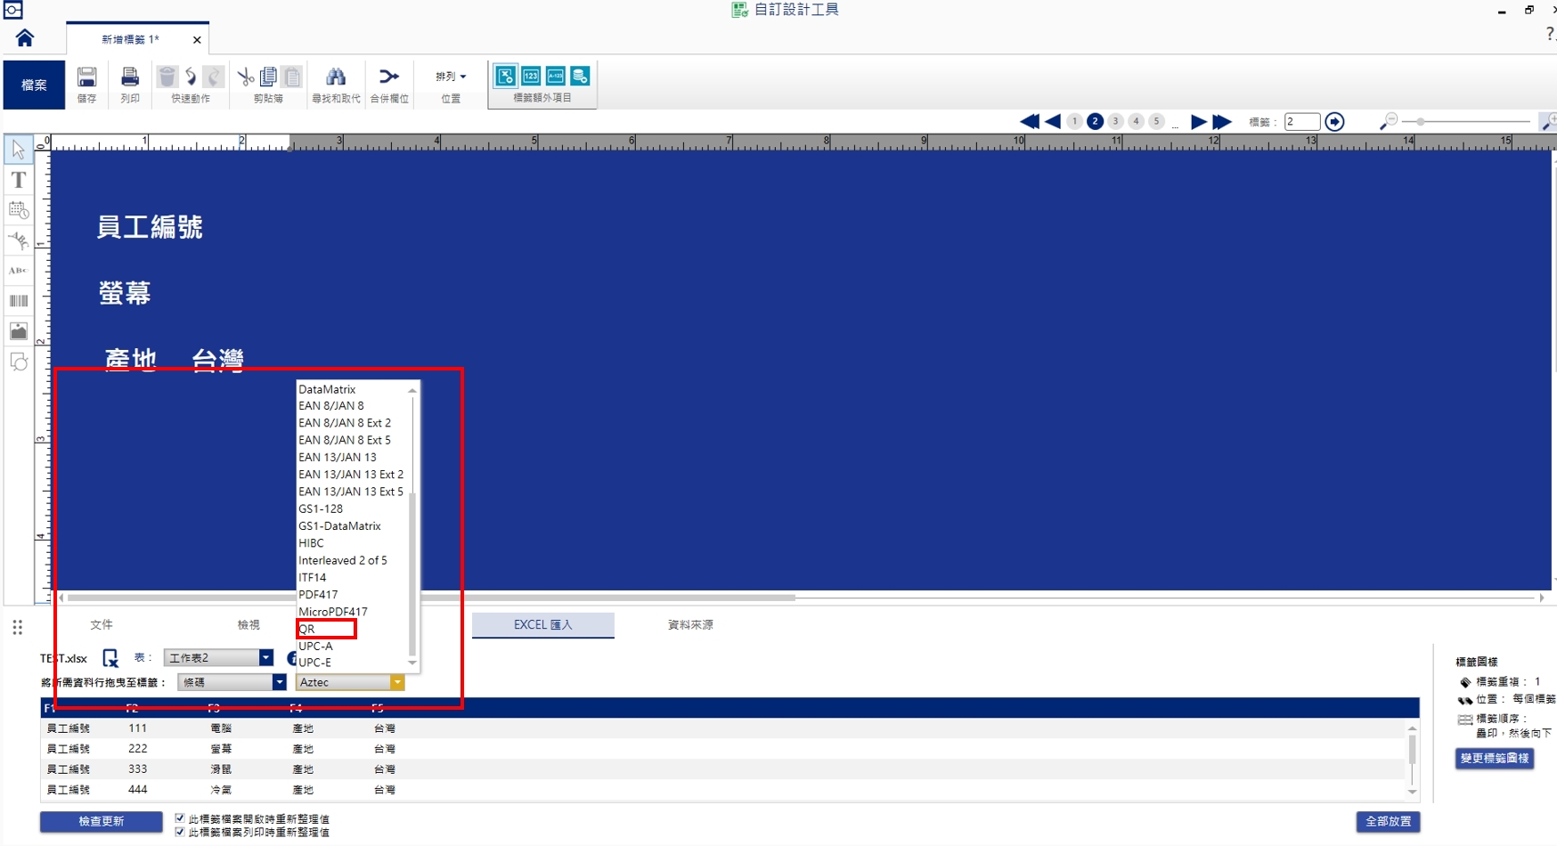Switch to the 資料來源 tab
This screenshot has width=1557, height=846.
click(690, 624)
